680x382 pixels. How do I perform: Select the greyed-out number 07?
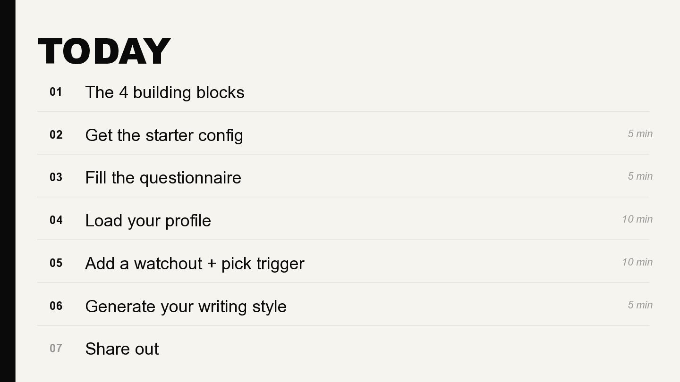(x=56, y=349)
